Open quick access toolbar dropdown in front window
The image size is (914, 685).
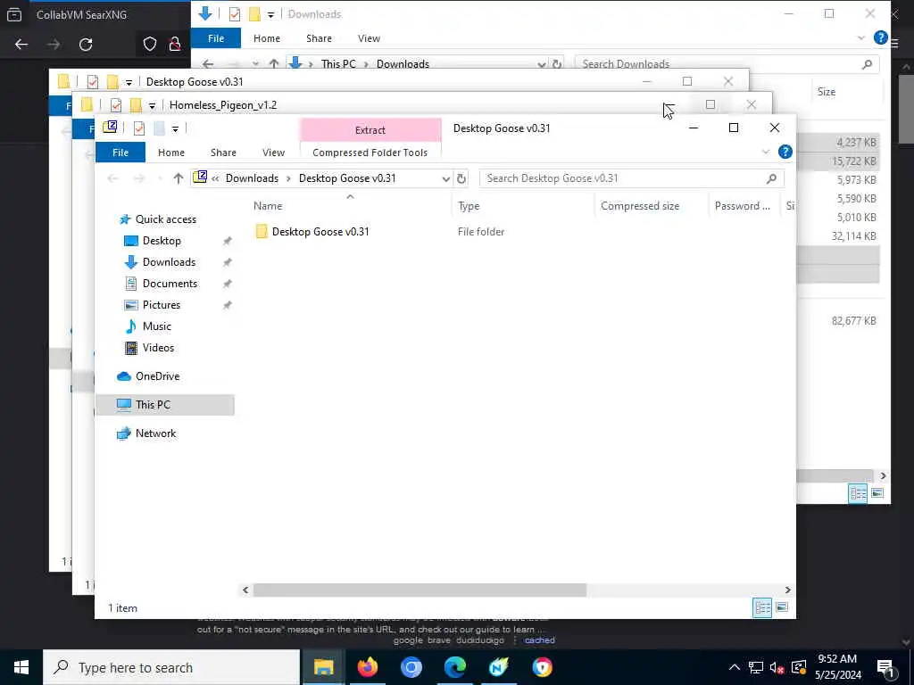[x=175, y=128]
